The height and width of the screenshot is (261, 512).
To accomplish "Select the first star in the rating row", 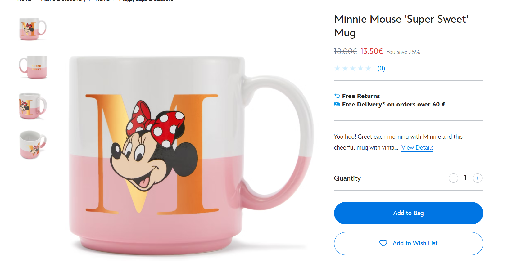I will pos(337,68).
